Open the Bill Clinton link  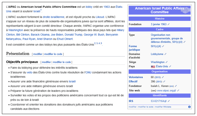pos(23,35)
